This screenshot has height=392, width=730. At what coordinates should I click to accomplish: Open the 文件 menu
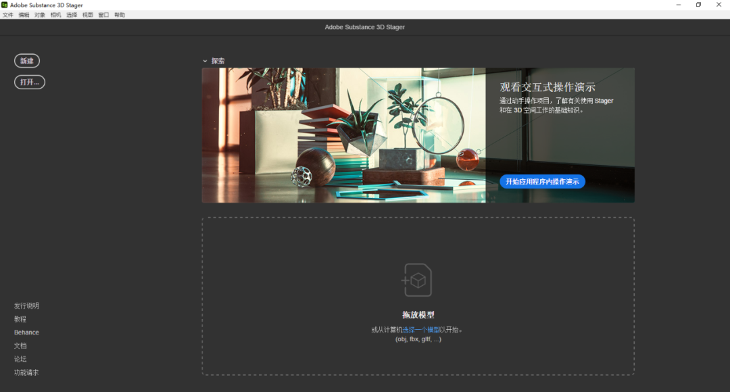coord(8,15)
